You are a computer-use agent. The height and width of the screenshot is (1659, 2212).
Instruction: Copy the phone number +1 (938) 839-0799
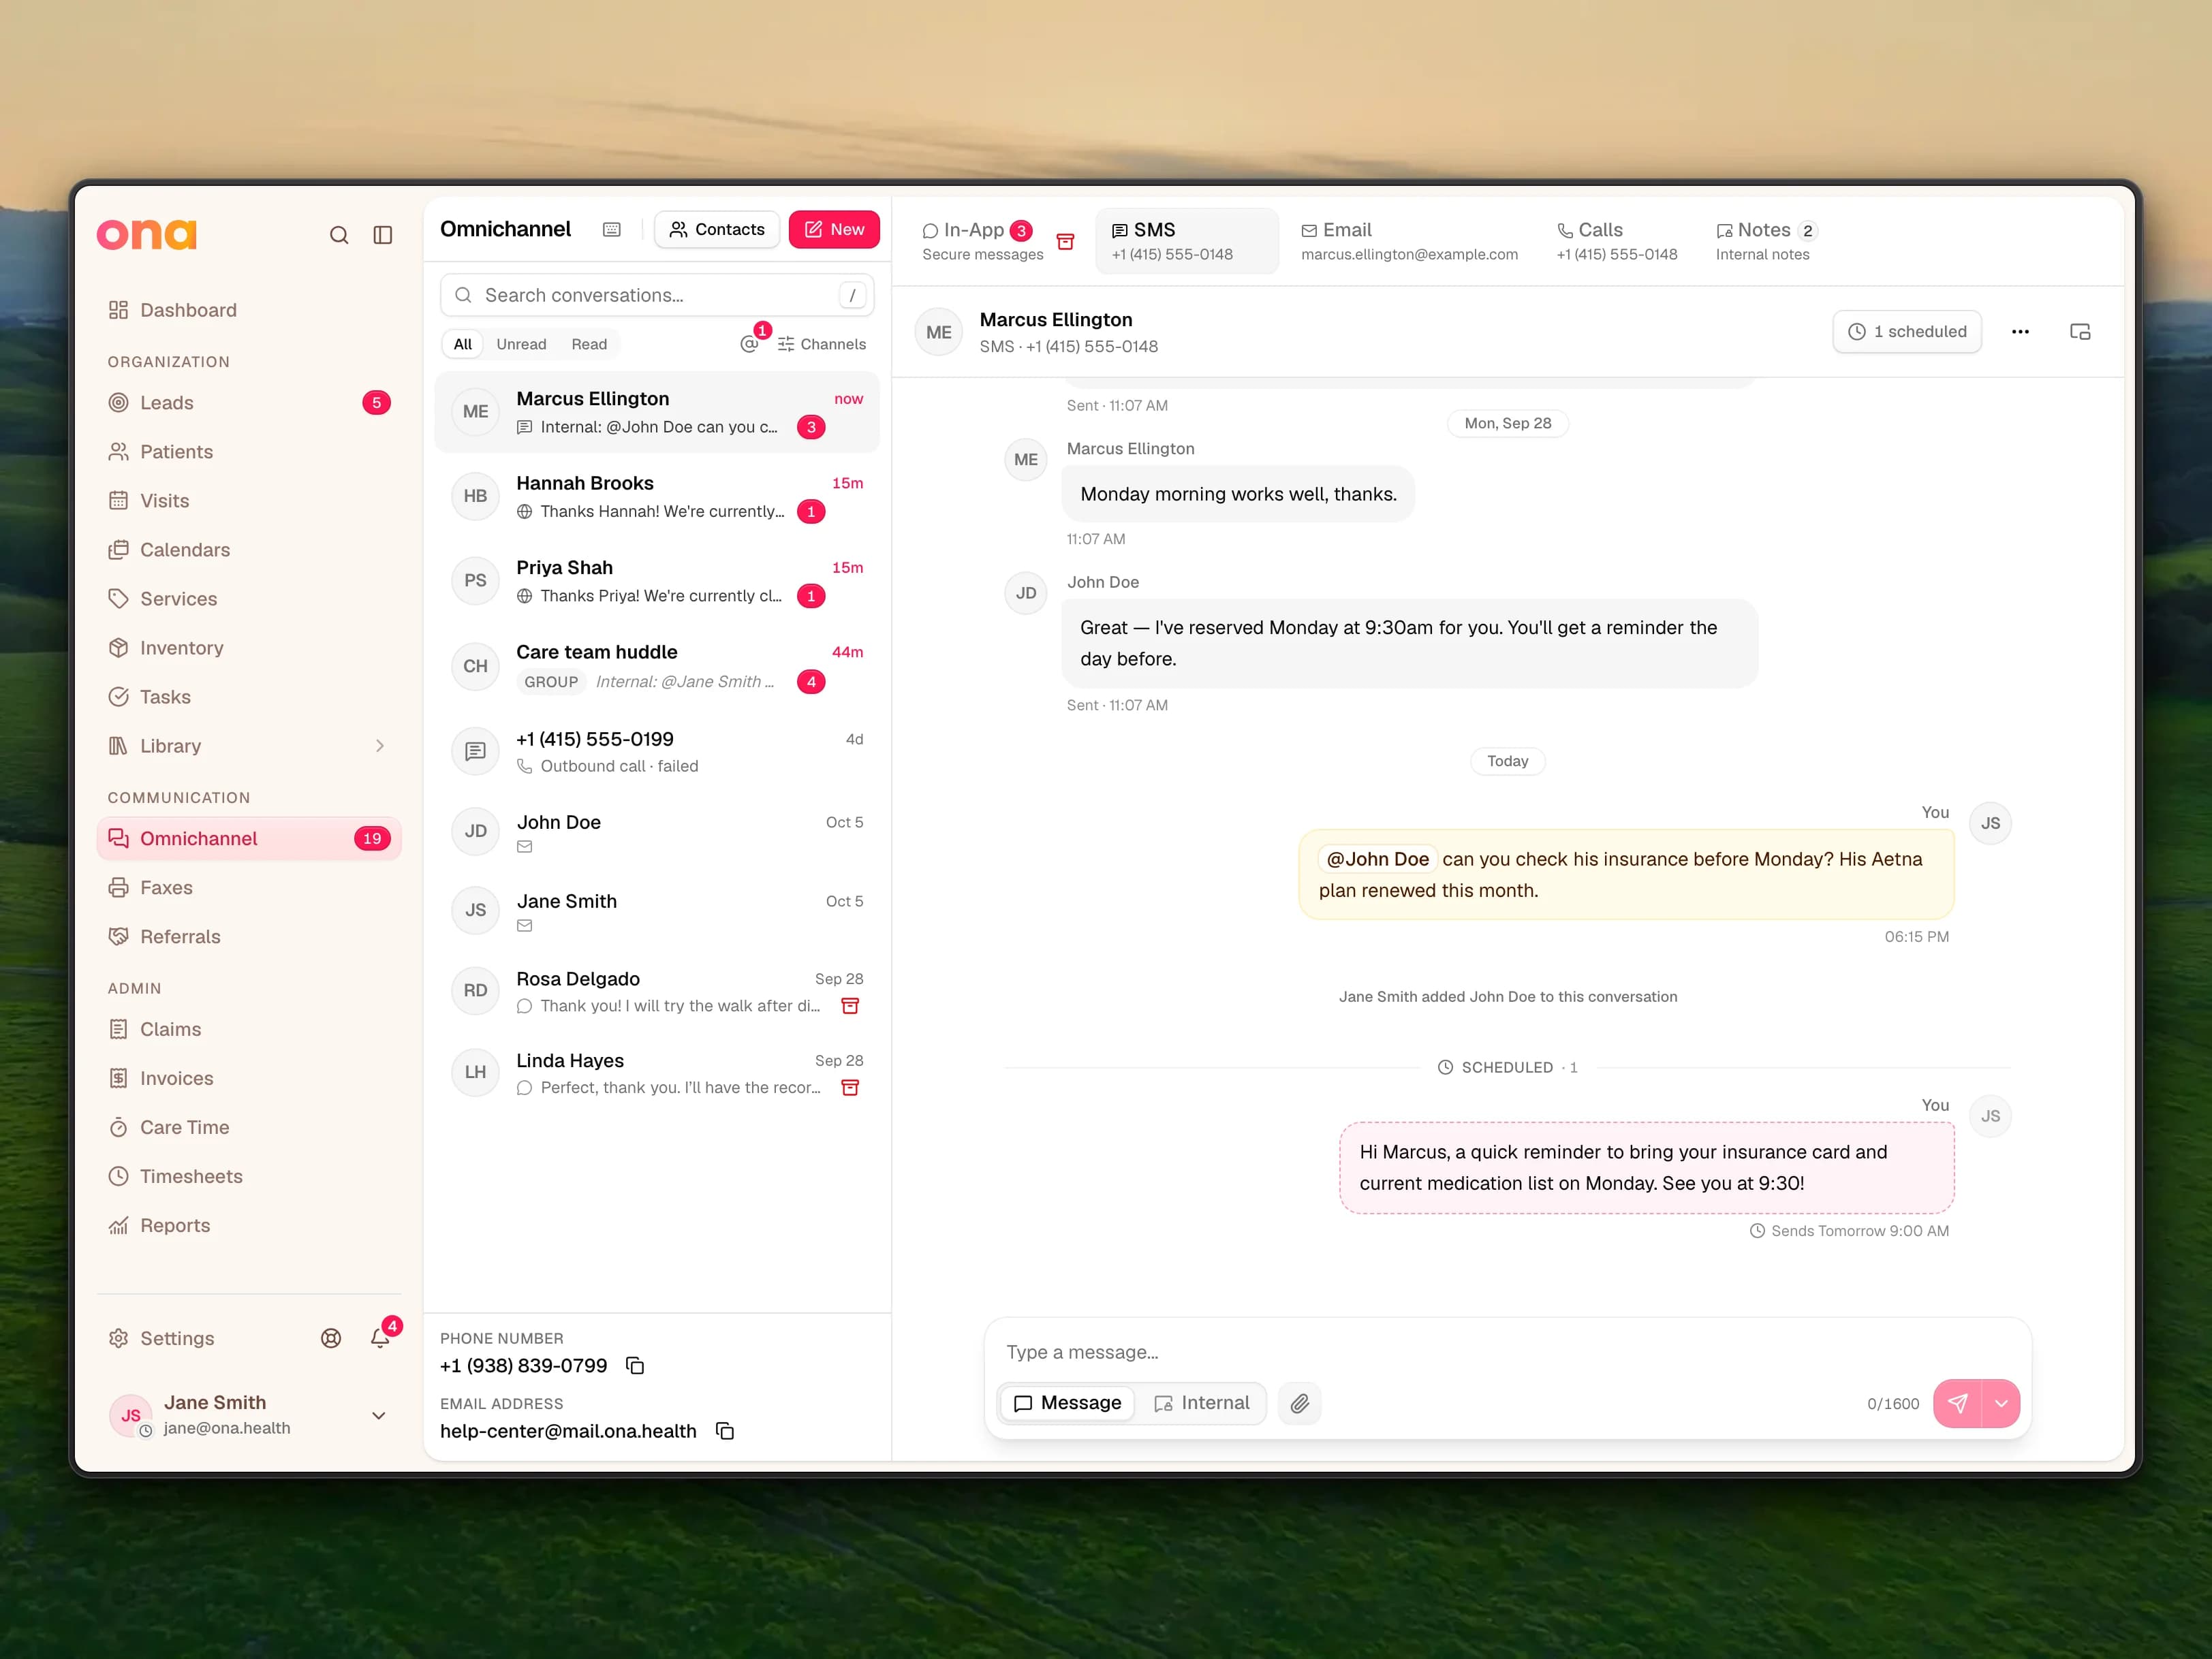(x=635, y=1365)
